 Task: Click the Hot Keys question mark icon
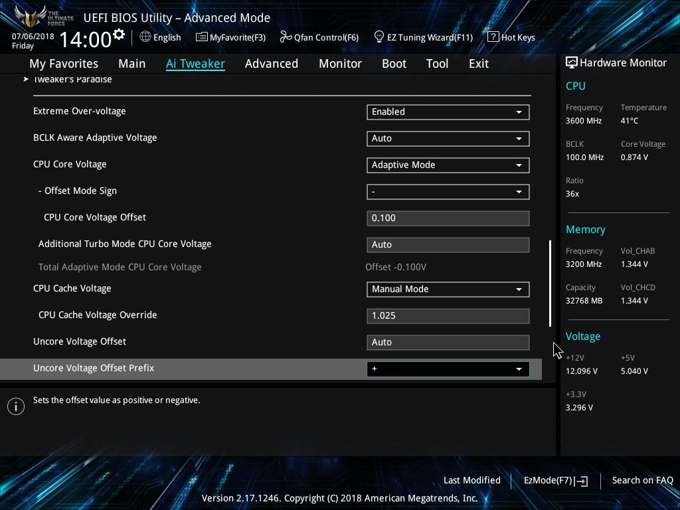coord(493,37)
